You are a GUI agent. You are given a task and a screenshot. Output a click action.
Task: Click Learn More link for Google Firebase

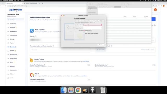tap(86, 61)
